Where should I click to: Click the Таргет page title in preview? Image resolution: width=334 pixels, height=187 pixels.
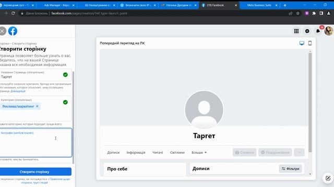(204, 136)
